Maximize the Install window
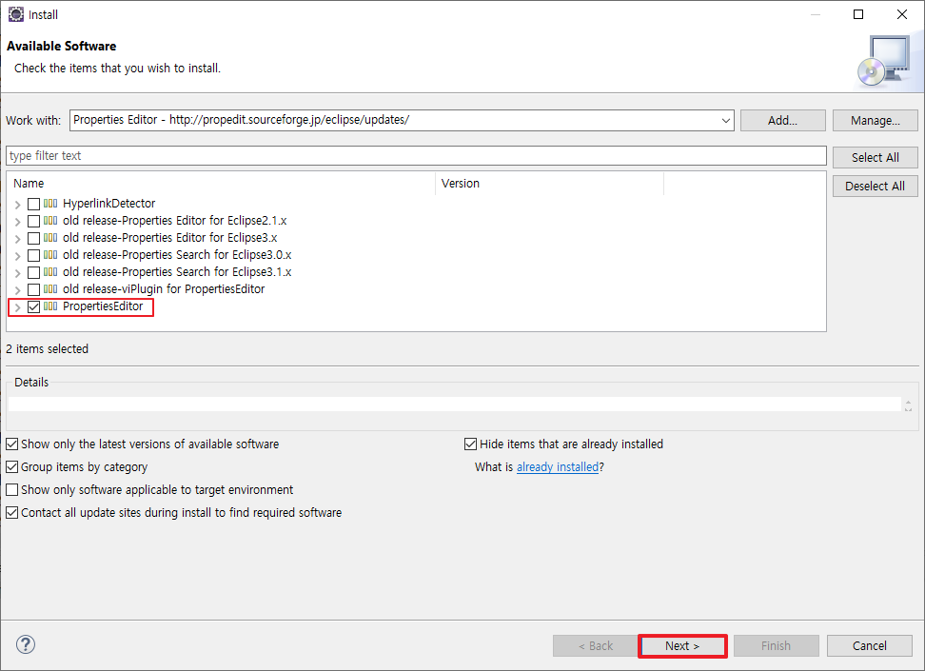Image resolution: width=925 pixels, height=671 pixels. (x=858, y=14)
